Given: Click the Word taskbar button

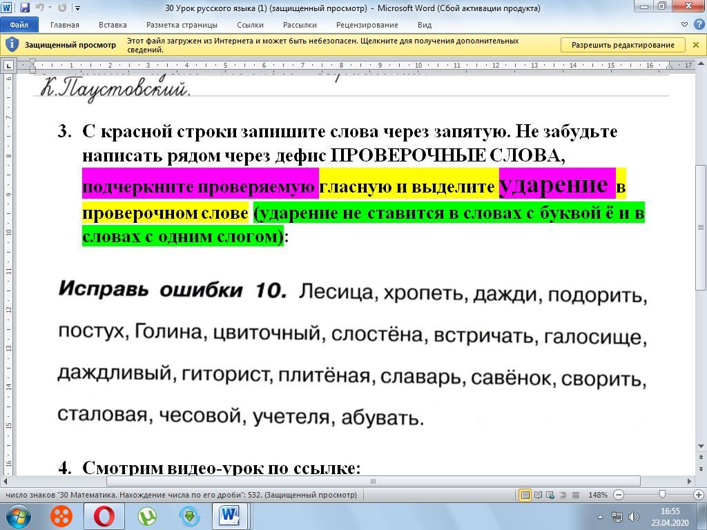Looking at the screenshot, I should (x=231, y=516).
